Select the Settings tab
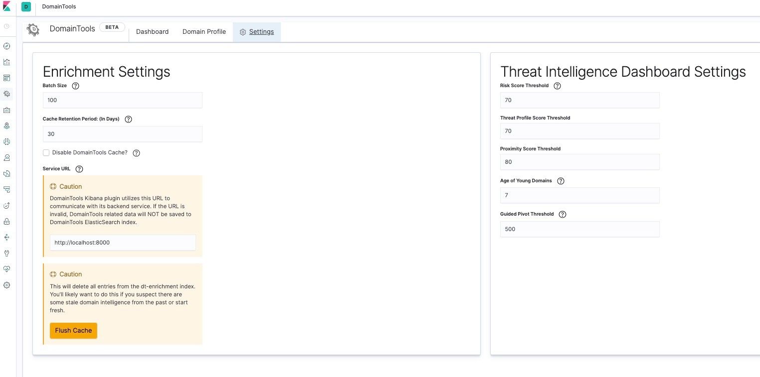This screenshot has width=760, height=377. [257, 32]
